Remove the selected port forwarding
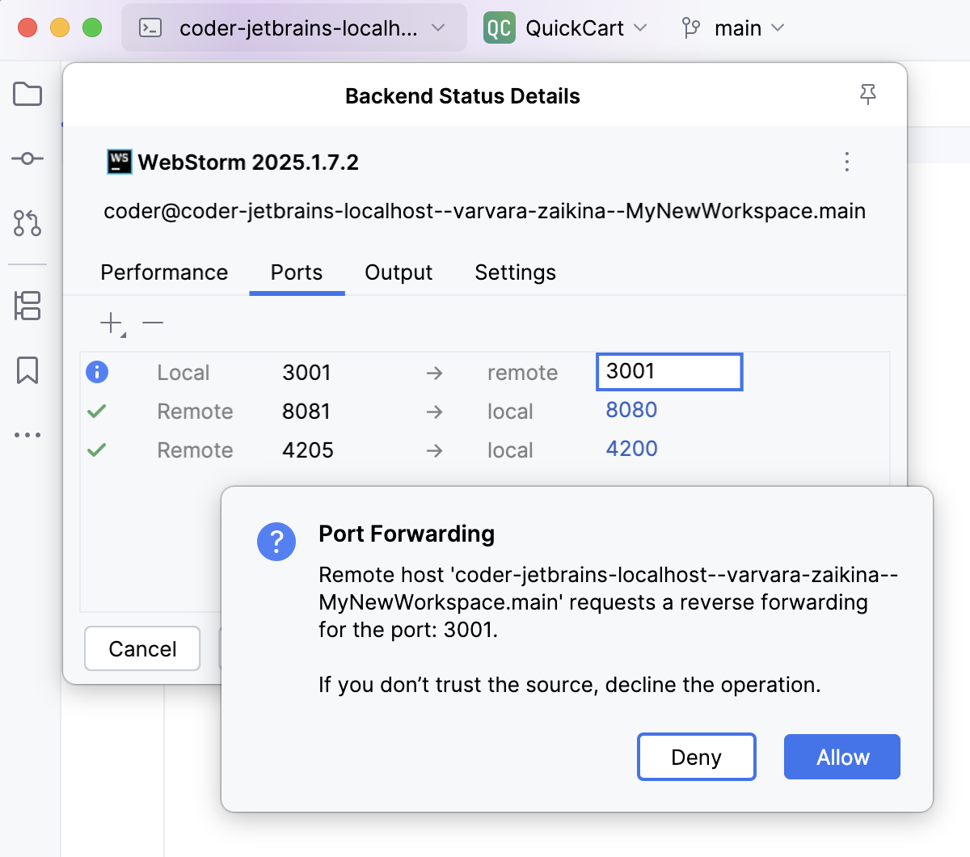The height and width of the screenshot is (857, 970). 153,323
